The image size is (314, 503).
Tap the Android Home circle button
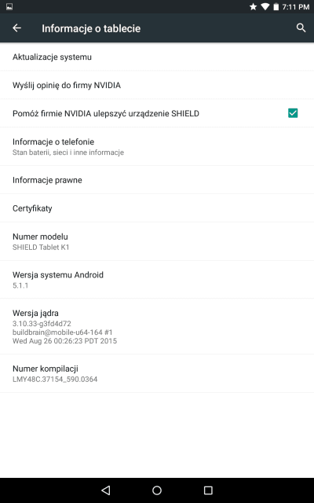(157, 490)
